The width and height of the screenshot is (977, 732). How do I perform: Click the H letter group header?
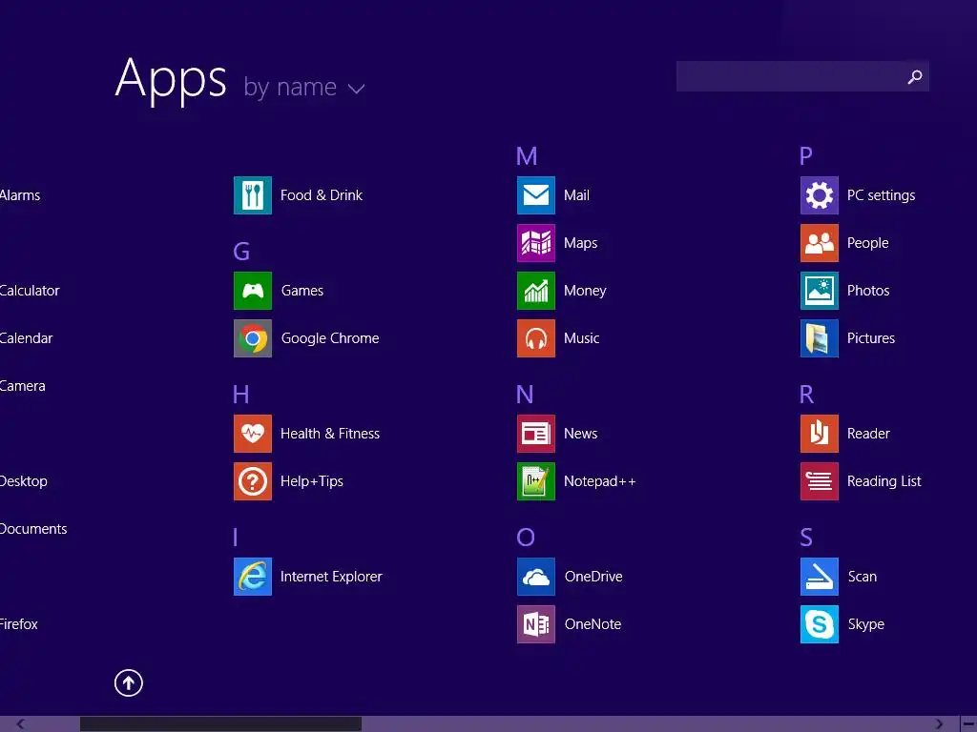click(x=240, y=394)
